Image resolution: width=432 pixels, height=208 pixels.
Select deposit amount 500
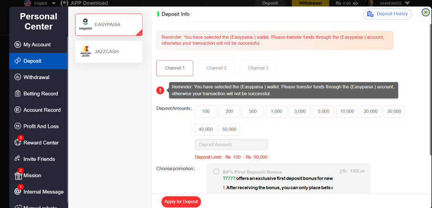click(253, 111)
